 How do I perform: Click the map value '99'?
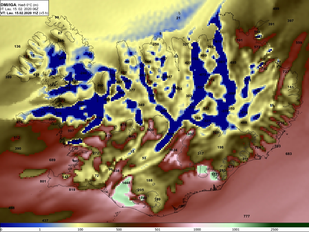pyautogui.click(x=57, y=17)
